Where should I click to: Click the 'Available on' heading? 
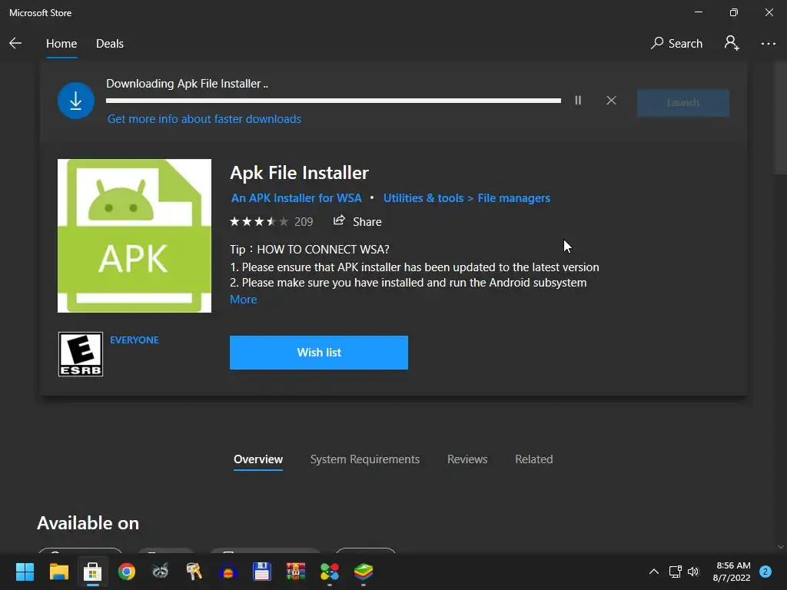pyautogui.click(x=88, y=523)
